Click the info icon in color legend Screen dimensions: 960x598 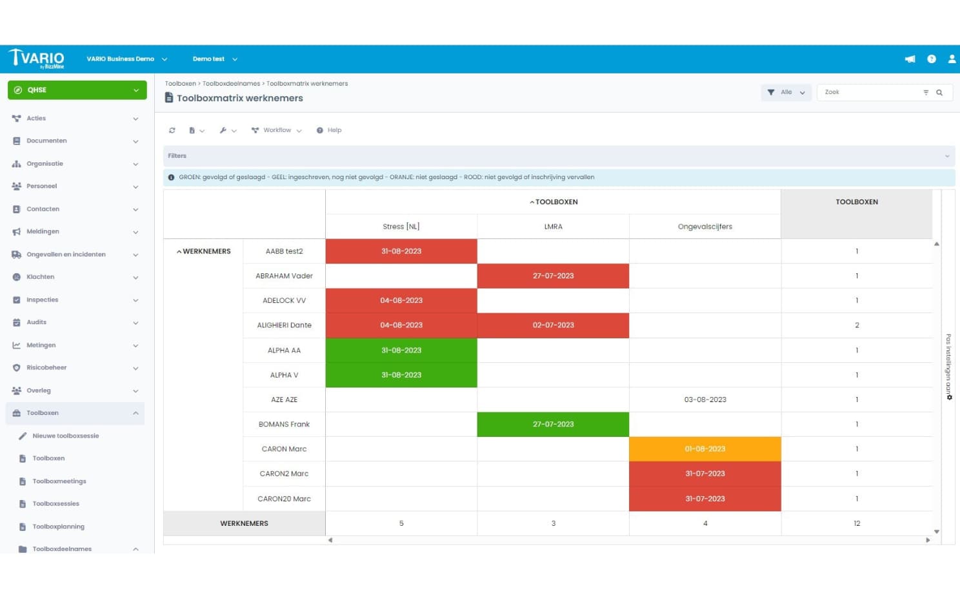pyautogui.click(x=171, y=177)
